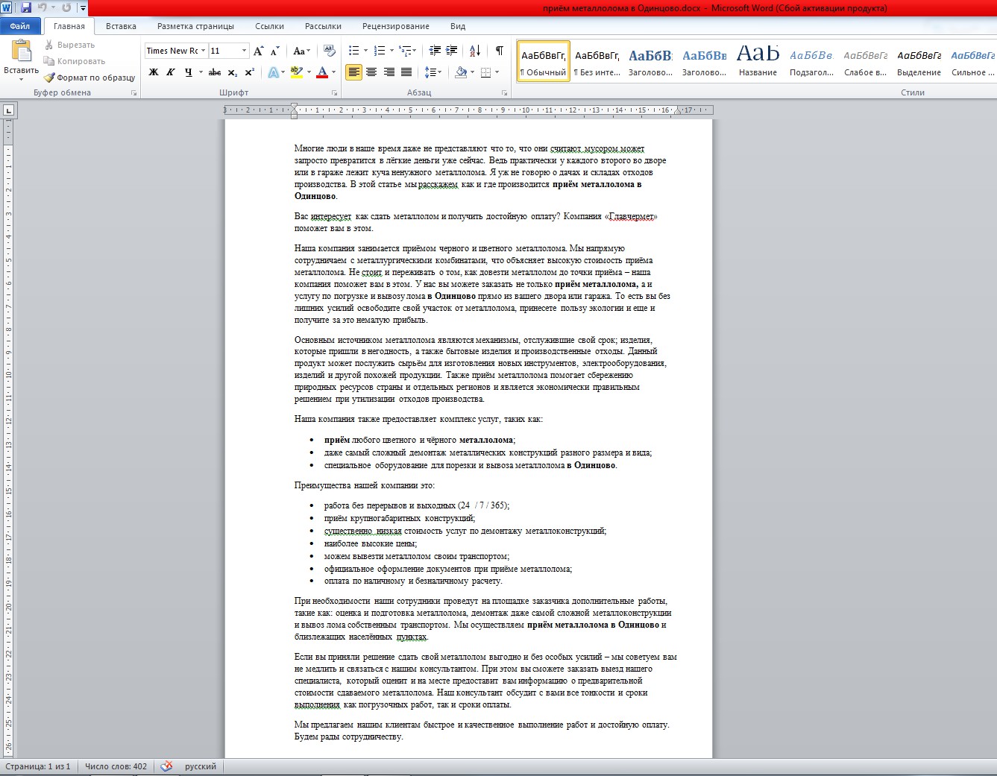
Task: Toggle subscript x₂ formatting
Action: pyautogui.click(x=233, y=72)
